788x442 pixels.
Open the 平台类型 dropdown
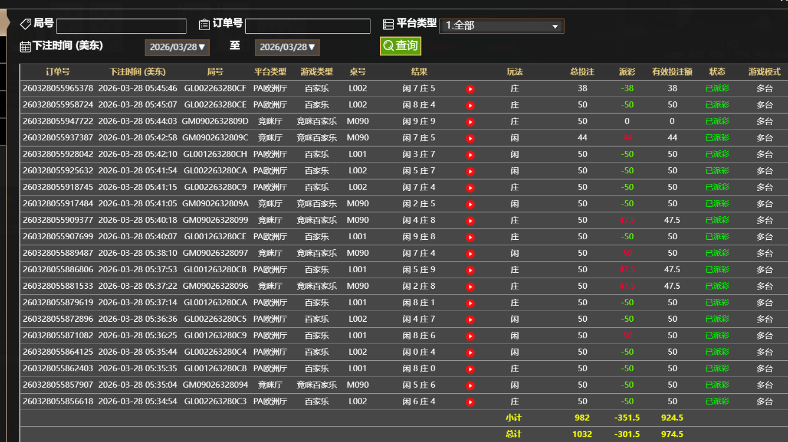[x=501, y=26]
